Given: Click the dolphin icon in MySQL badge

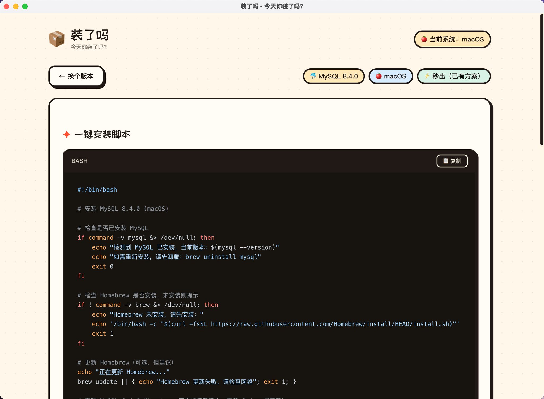Looking at the screenshot, I should (313, 76).
